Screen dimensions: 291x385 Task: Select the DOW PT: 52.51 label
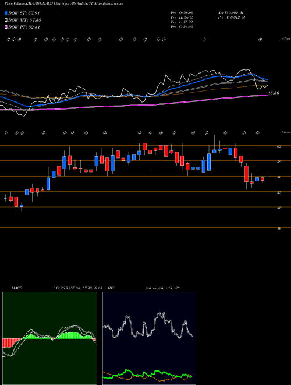tap(24, 27)
